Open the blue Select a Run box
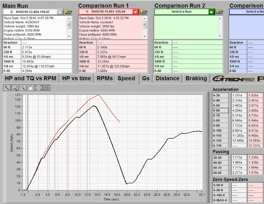The image size is (264, 204). point(247,12)
